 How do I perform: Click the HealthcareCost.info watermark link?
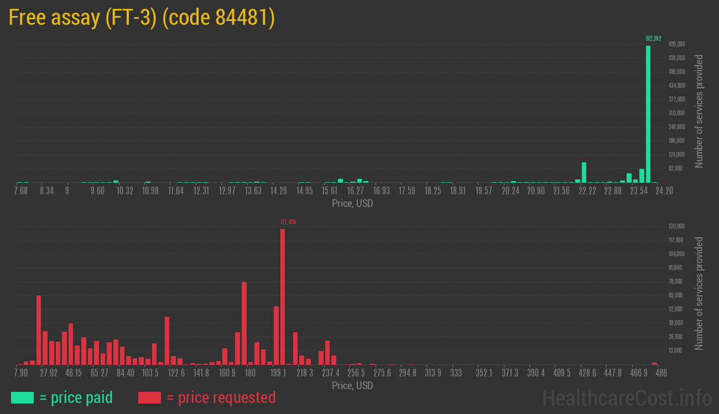pos(627,397)
